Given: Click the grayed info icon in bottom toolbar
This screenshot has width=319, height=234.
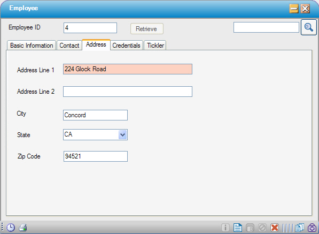Looking at the screenshot, I should (225, 227).
